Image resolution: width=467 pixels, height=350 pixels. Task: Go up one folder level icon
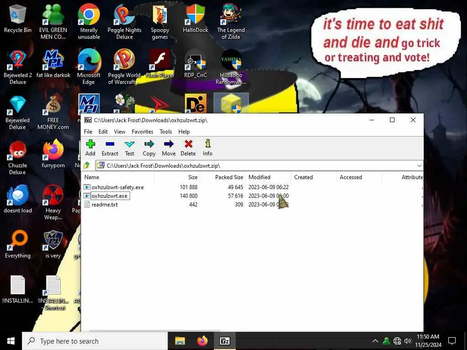(87, 165)
